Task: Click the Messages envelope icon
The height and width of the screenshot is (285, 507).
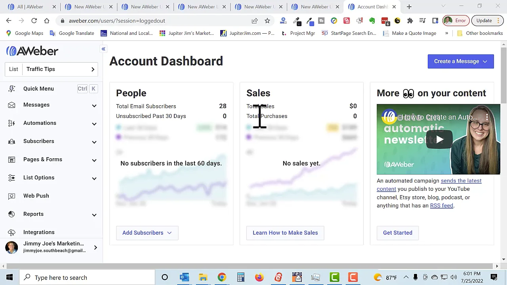Action: point(11,105)
